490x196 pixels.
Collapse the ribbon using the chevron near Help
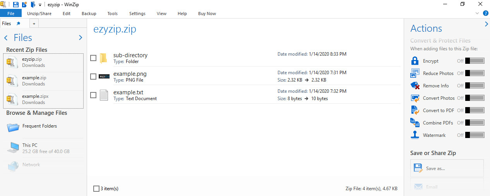[478, 14]
